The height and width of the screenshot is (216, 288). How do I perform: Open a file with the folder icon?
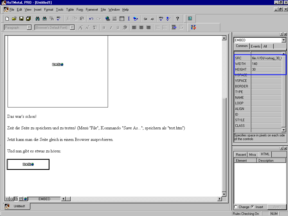point(14,19)
